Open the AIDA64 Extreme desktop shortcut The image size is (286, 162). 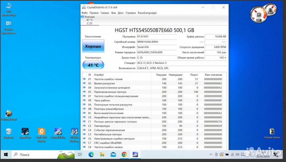tap(75, 135)
